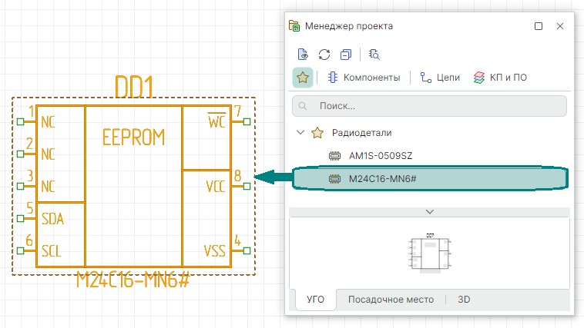Viewport: 584px width, 328px height.
Task: Open the Цепи section
Action: 440,78
